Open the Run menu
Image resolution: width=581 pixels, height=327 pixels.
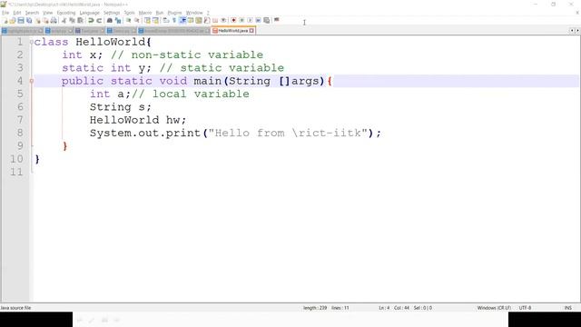click(x=160, y=13)
